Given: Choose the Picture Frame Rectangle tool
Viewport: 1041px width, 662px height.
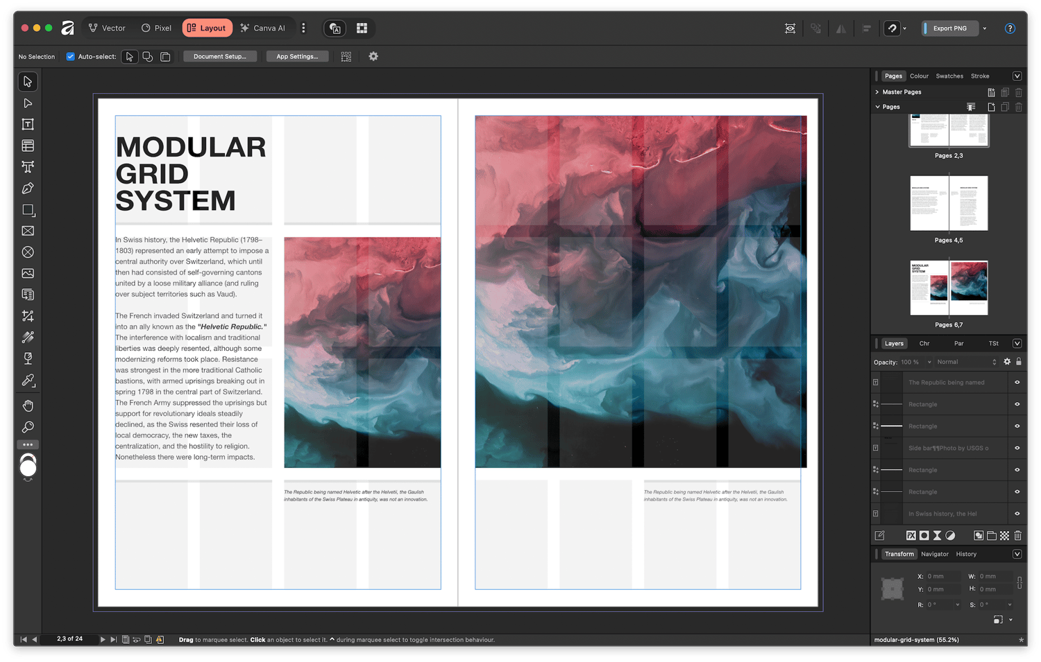Looking at the screenshot, I should coord(28,231).
